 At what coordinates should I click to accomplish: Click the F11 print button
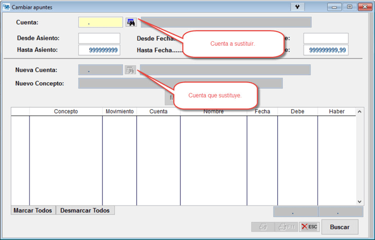click(x=286, y=227)
